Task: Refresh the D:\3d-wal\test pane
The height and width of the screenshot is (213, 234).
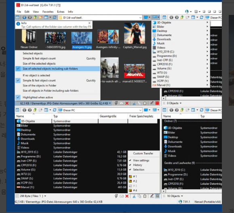Action: coord(55,17)
